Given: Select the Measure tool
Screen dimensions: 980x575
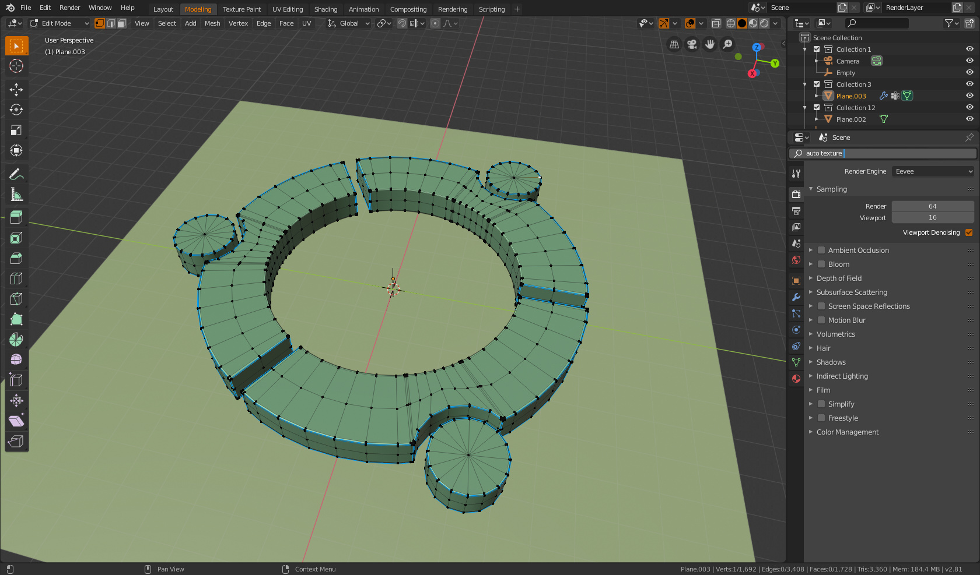Looking at the screenshot, I should pos(16,194).
